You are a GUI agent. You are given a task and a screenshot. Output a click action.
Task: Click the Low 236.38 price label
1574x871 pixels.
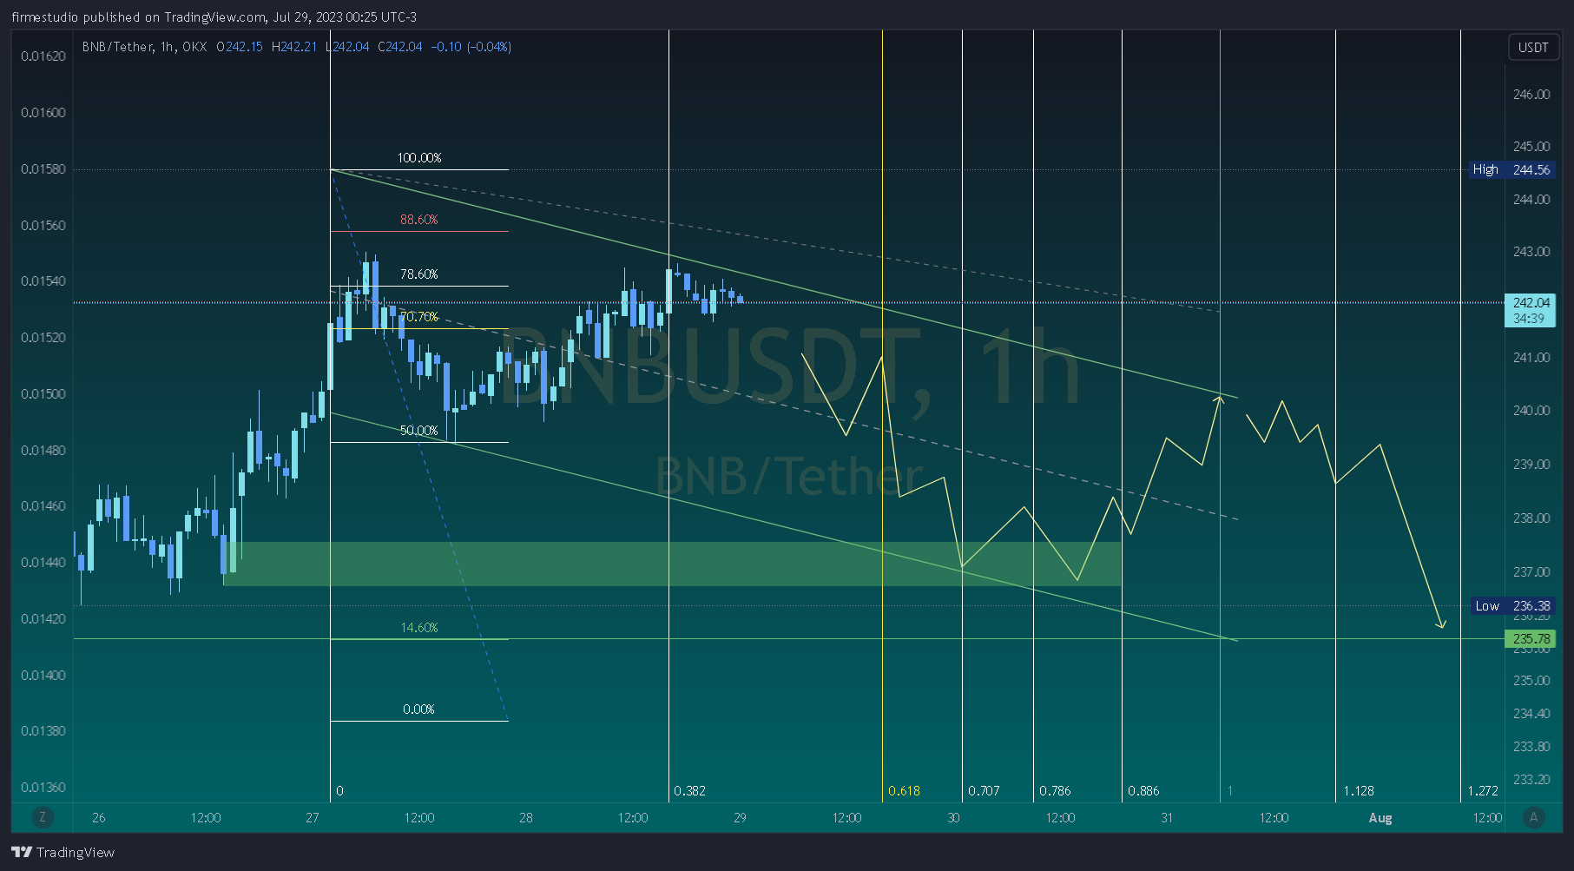(x=1511, y=606)
